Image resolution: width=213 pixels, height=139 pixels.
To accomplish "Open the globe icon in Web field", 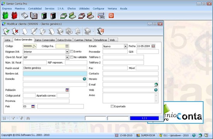I will coord(156,90).
